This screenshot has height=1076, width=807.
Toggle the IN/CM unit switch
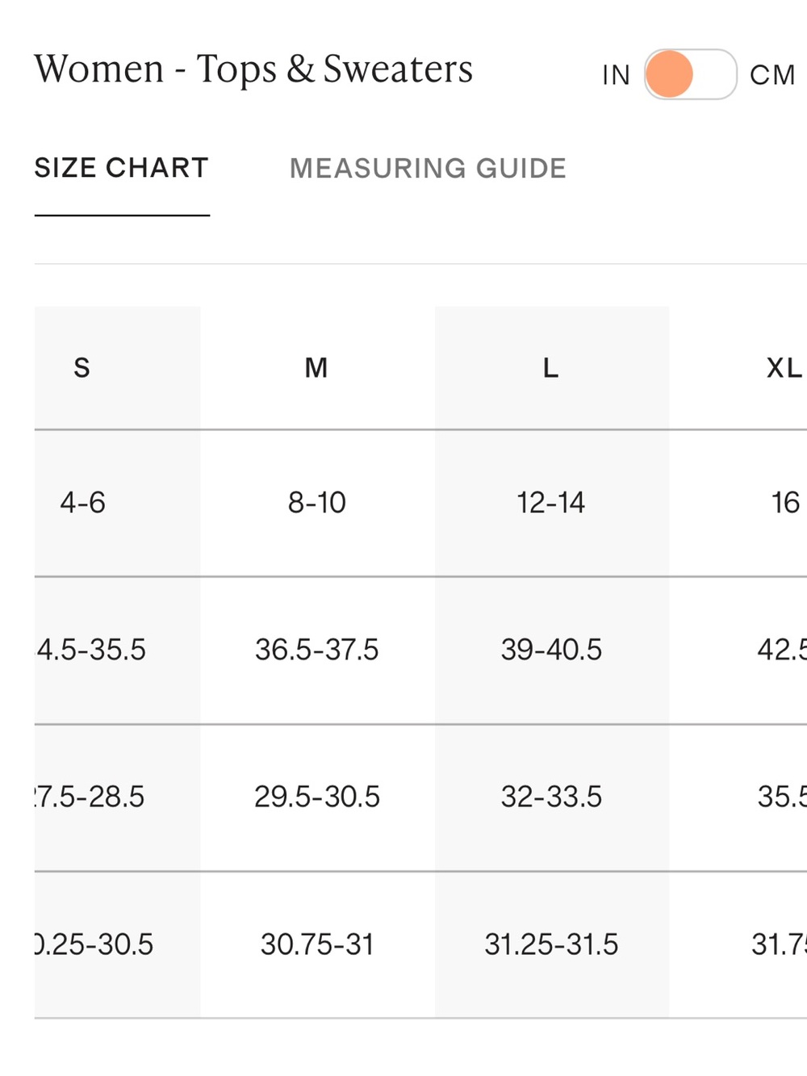coord(690,74)
